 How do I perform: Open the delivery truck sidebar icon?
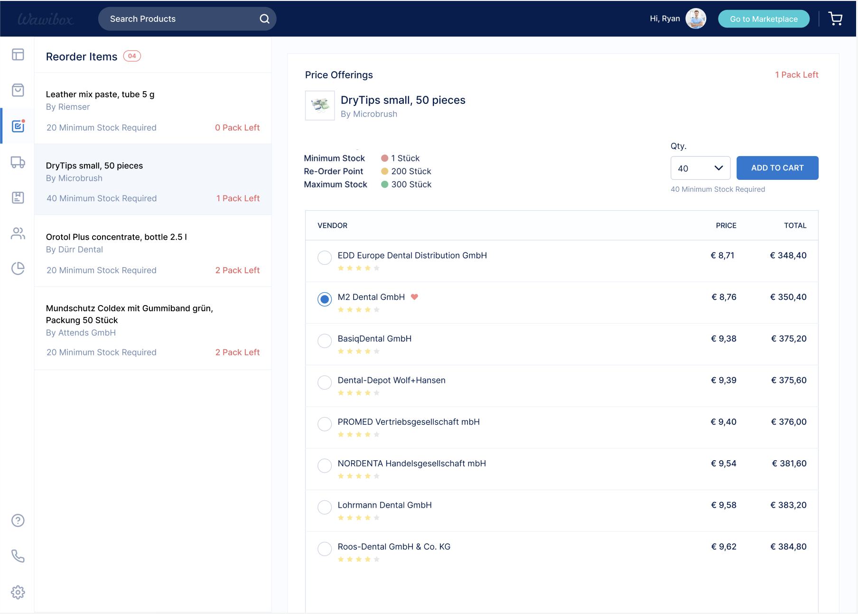(18, 162)
